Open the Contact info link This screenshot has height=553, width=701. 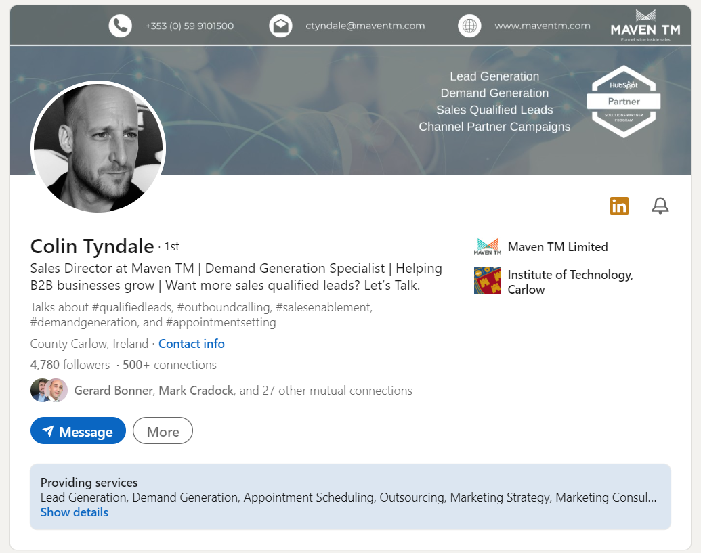point(192,343)
